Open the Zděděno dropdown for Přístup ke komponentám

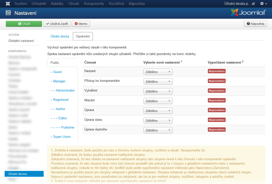pos(157,81)
